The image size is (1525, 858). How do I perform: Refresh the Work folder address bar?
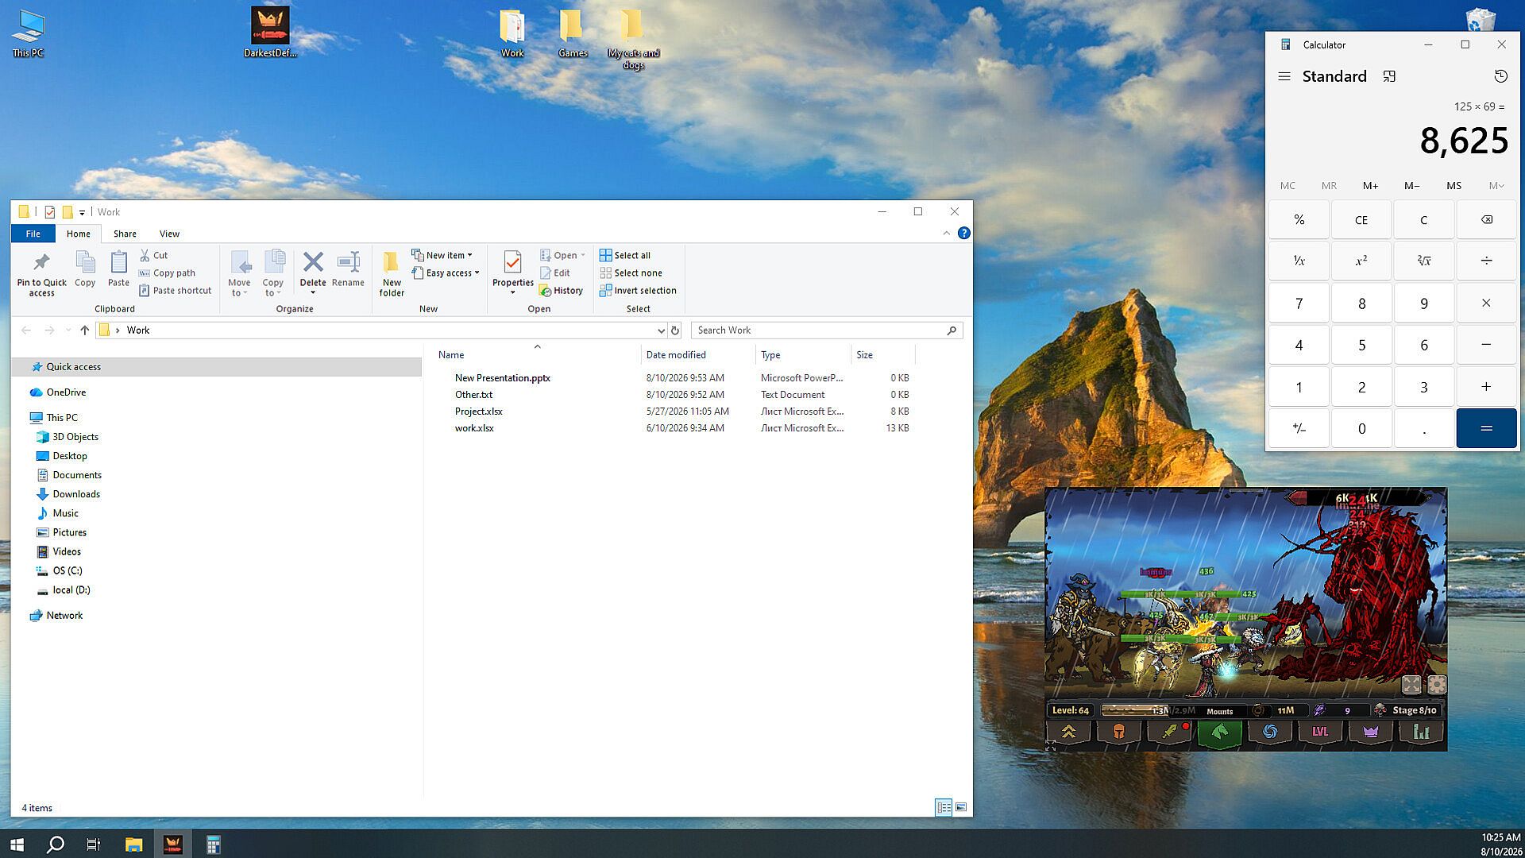click(675, 330)
